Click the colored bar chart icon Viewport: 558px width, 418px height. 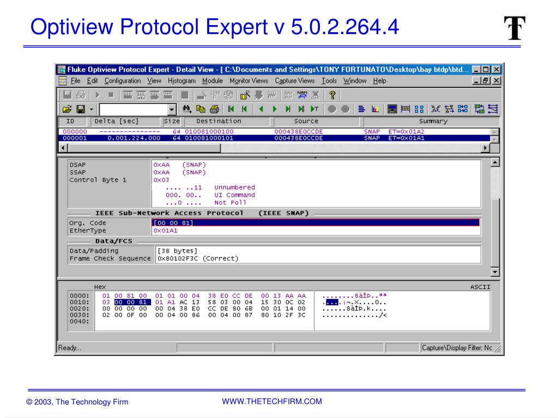(375, 109)
